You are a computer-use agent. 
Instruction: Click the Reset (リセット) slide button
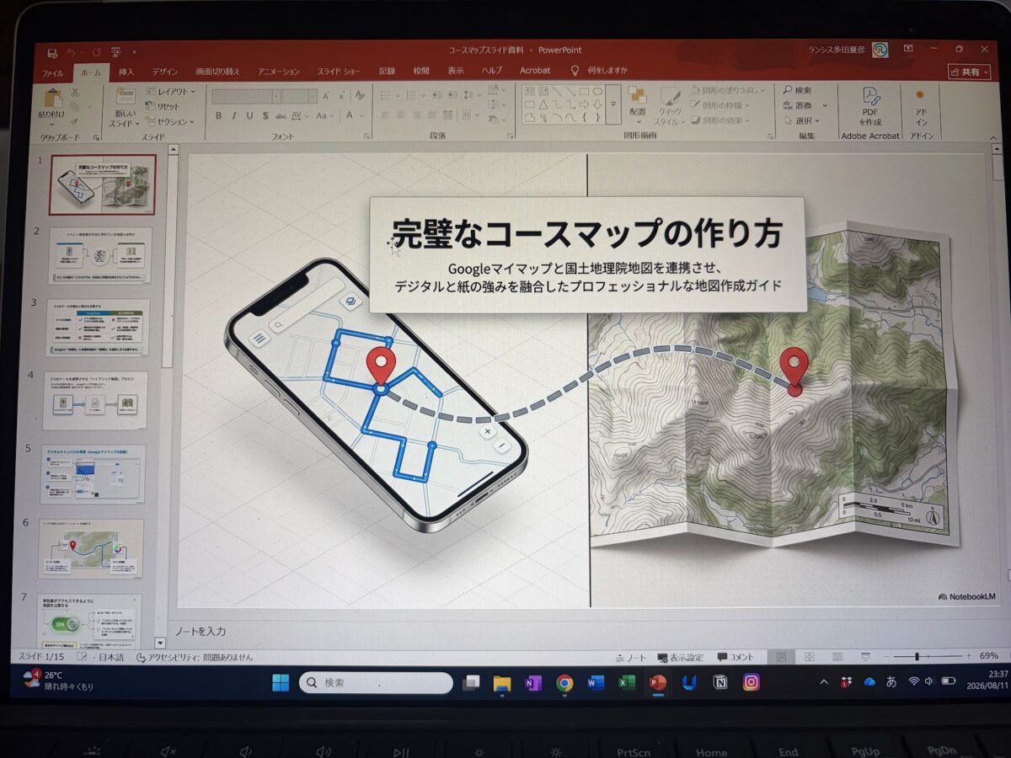point(162,106)
